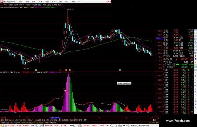The width and height of the screenshot is (197, 127).
Task: Click the floating drawing toolbar on chart
Action: pyautogui.click(x=124, y=83)
